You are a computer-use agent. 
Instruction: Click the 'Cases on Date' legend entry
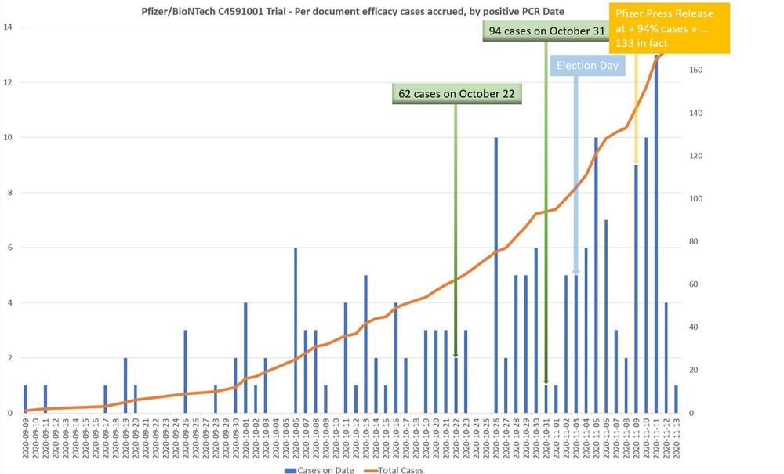pos(319,470)
